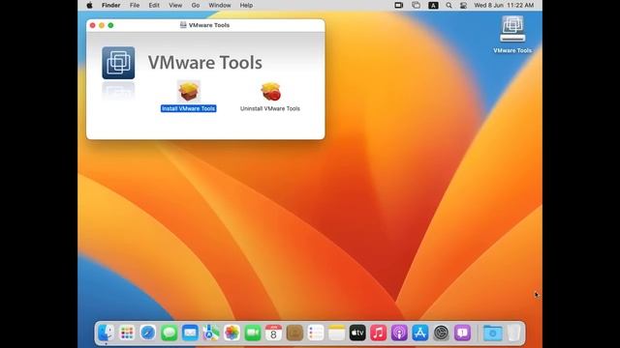This screenshot has width=620, height=348.
Task: Open the Downloads folder in the Dock
Action: point(493,333)
